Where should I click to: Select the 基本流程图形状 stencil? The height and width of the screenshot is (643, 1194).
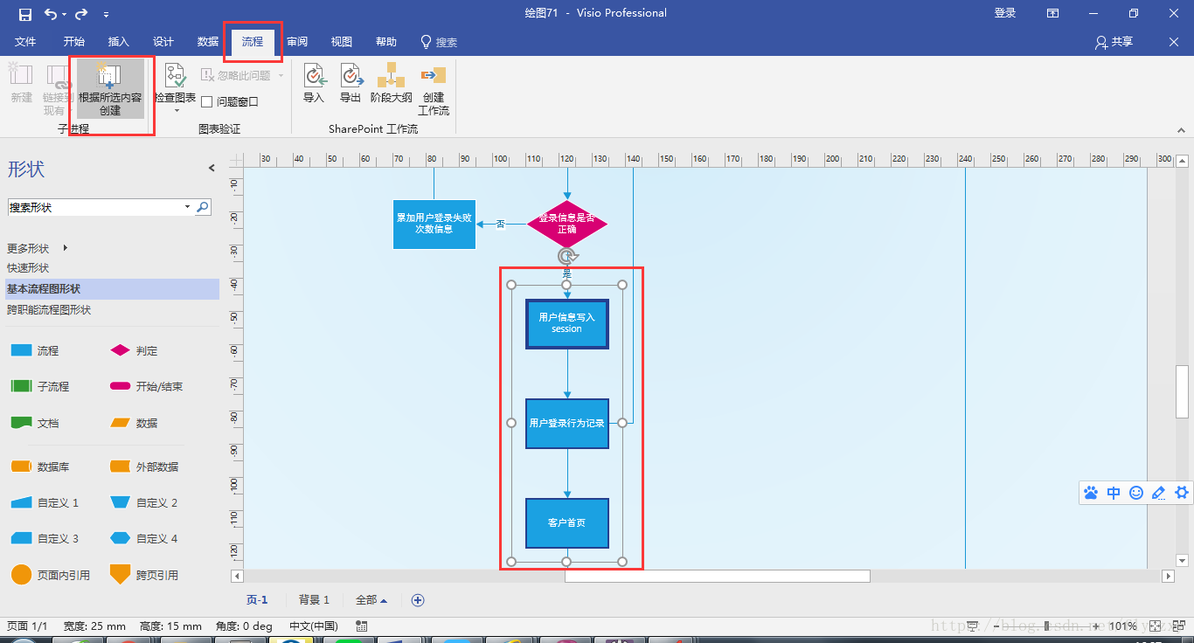(x=112, y=289)
